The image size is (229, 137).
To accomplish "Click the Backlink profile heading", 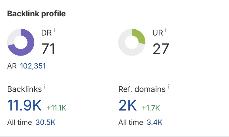I will (36, 14).
